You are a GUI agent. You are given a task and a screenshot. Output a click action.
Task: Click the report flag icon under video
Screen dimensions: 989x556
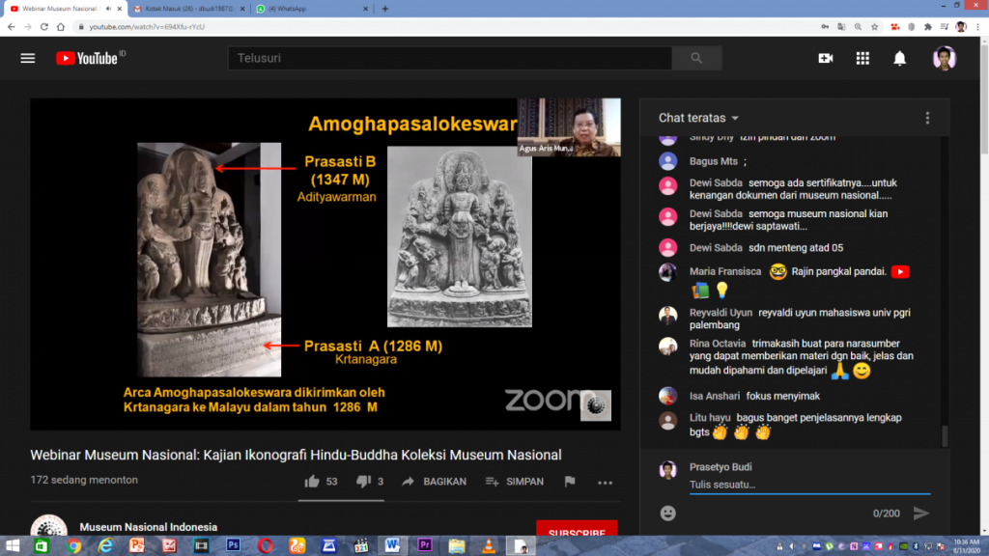click(x=570, y=482)
